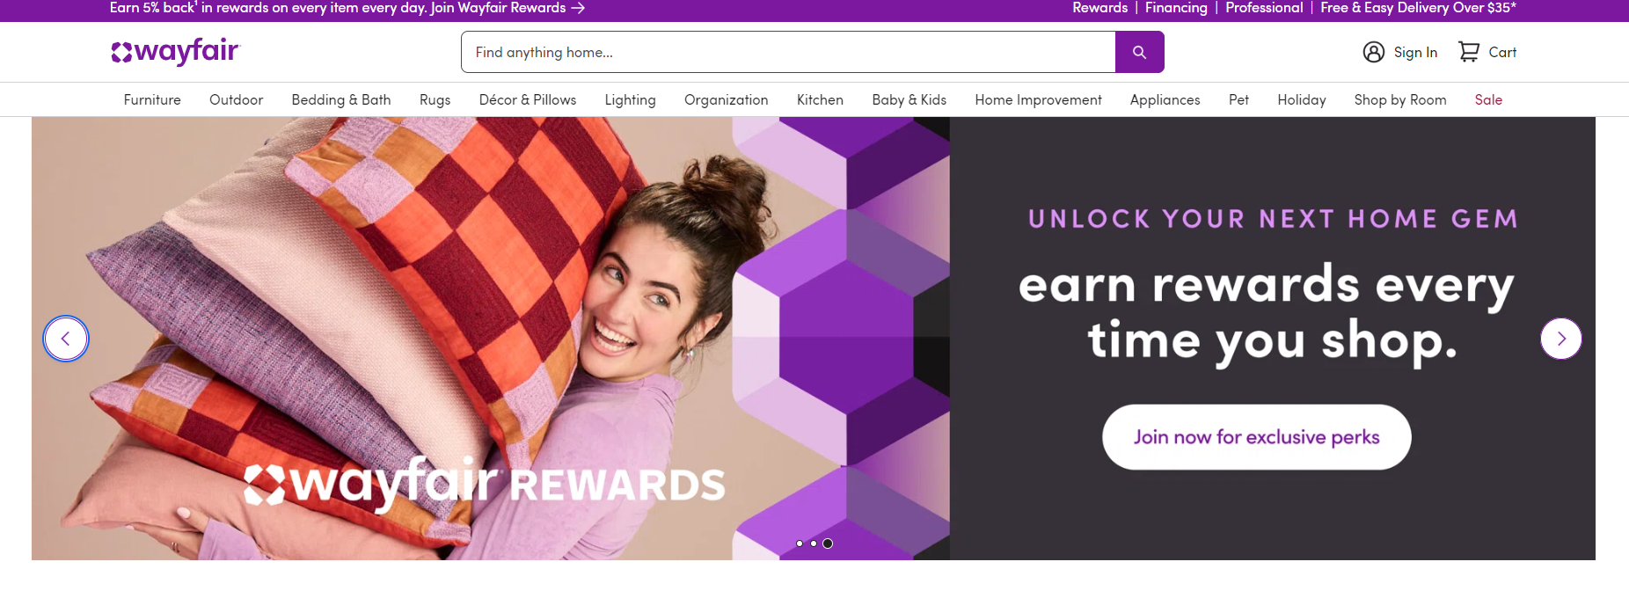Viewport: 1629px width, 591px height.
Task: Focus the Find anything home search field
Action: tap(788, 52)
